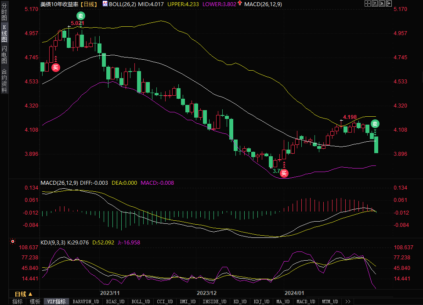
Task: Click the crosshair cursor icon at top right
Action: 368,4
